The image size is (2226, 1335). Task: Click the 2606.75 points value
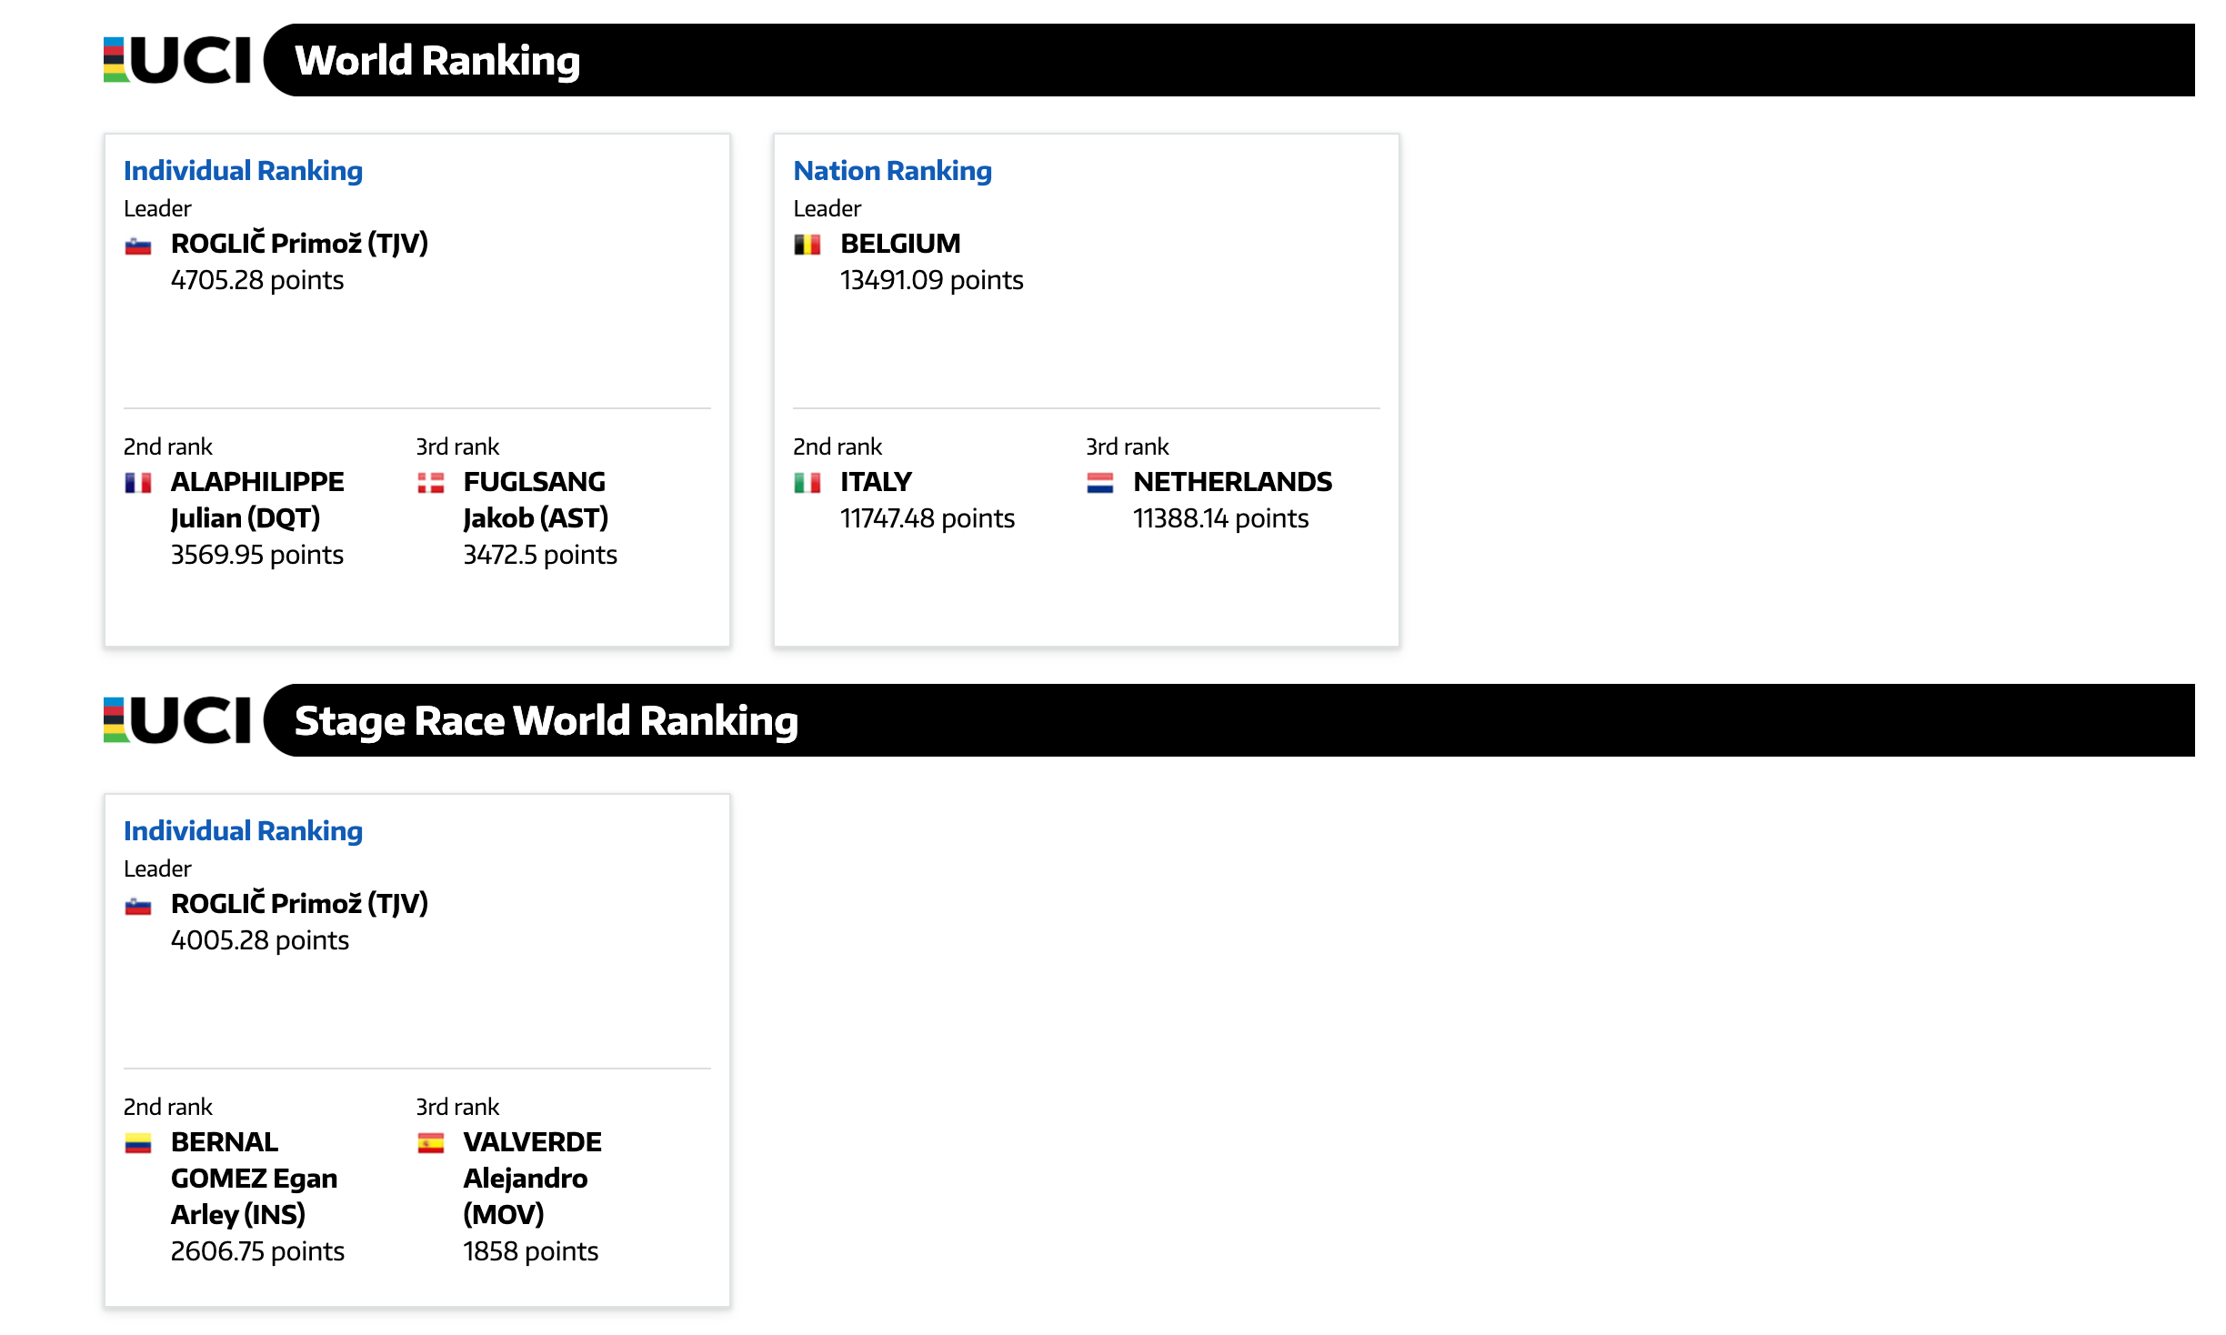point(257,1251)
